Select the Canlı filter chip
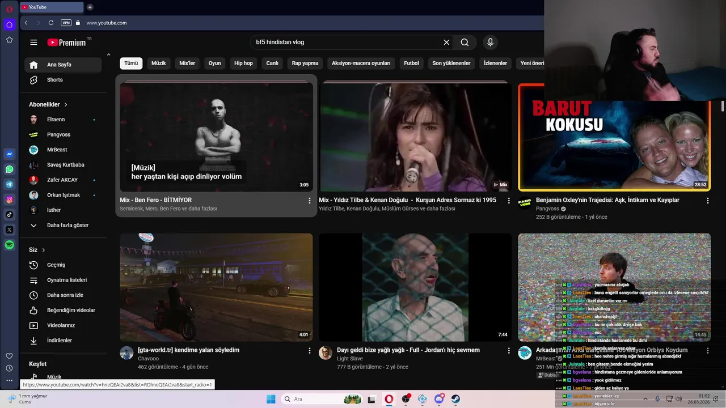 pyautogui.click(x=272, y=63)
